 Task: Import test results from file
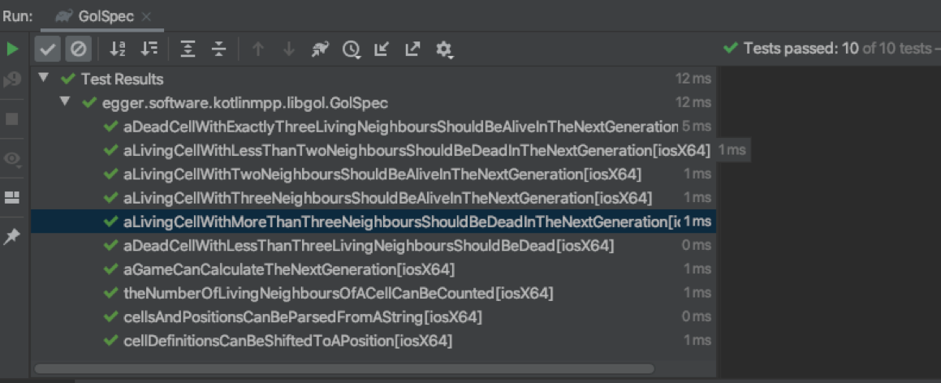(x=381, y=49)
